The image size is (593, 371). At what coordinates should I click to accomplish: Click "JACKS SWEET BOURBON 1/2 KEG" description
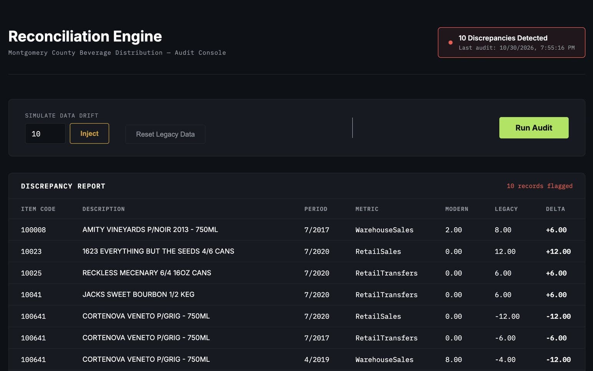point(138,294)
